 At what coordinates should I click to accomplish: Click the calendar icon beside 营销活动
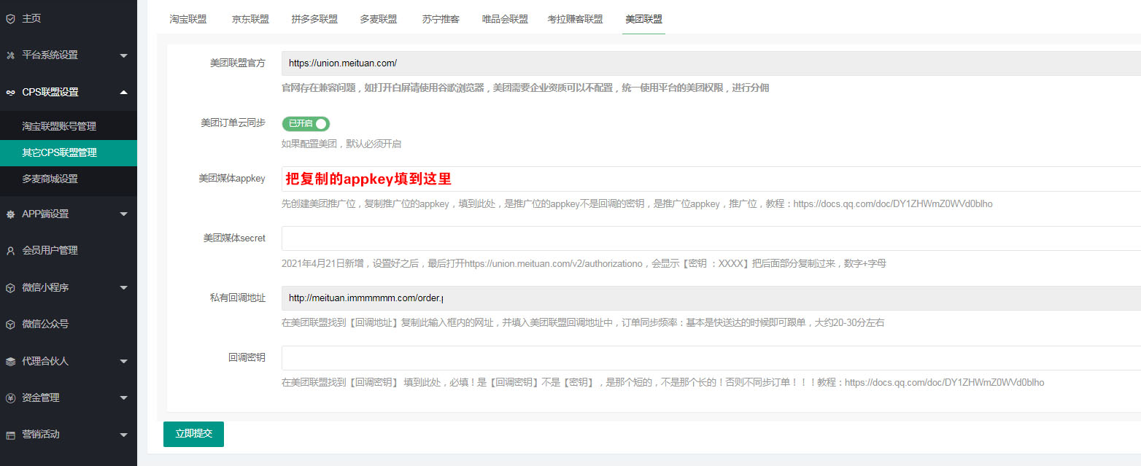pos(10,435)
